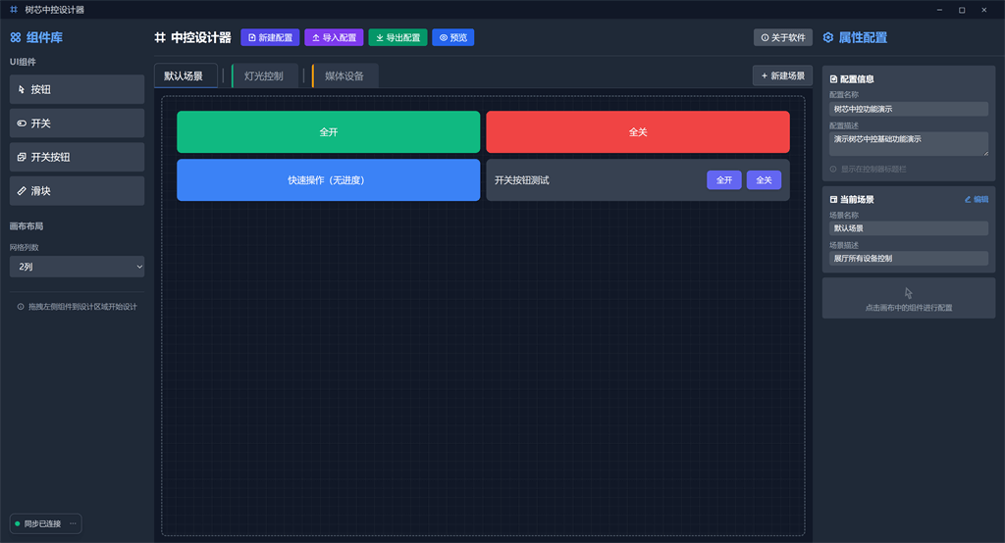The width and height of the screenshot is (1005, 543).
Task: Click the 配置描述 text area
Action: click(x=909, y=144)
